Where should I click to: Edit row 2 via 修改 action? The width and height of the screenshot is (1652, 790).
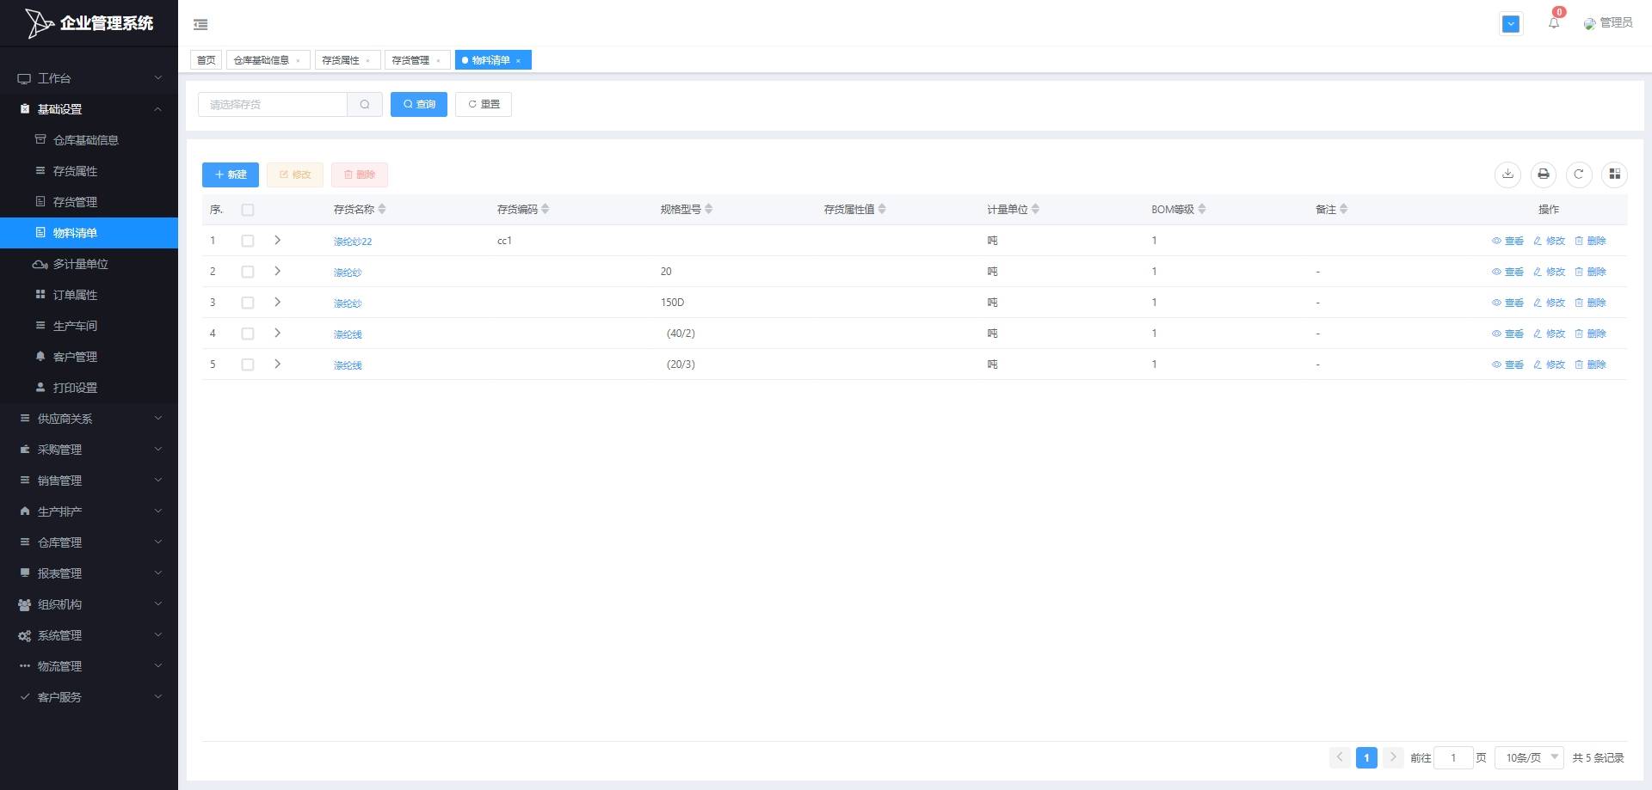click(1550, 272)
